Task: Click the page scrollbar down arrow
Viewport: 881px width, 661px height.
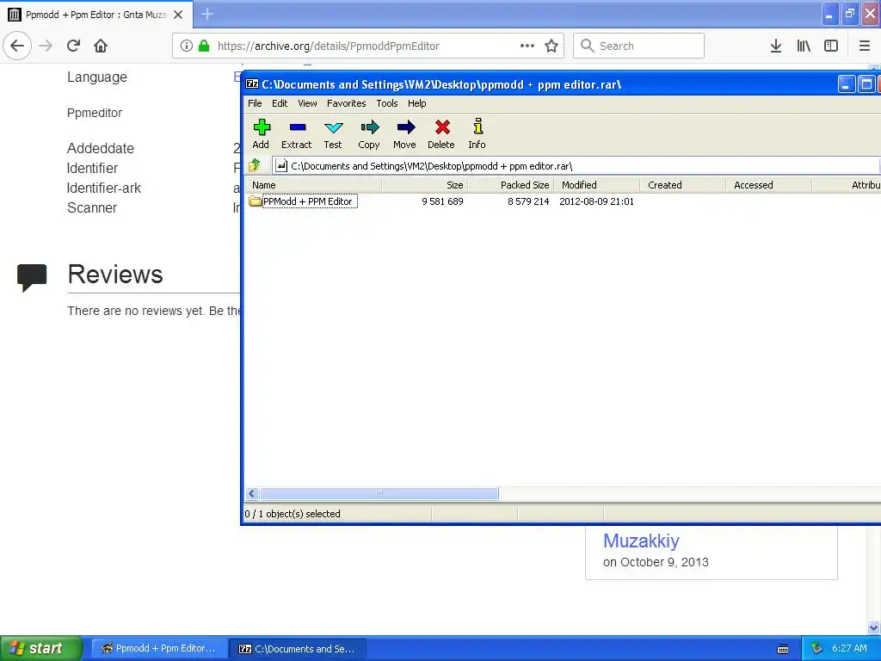Action: (874, 627)
